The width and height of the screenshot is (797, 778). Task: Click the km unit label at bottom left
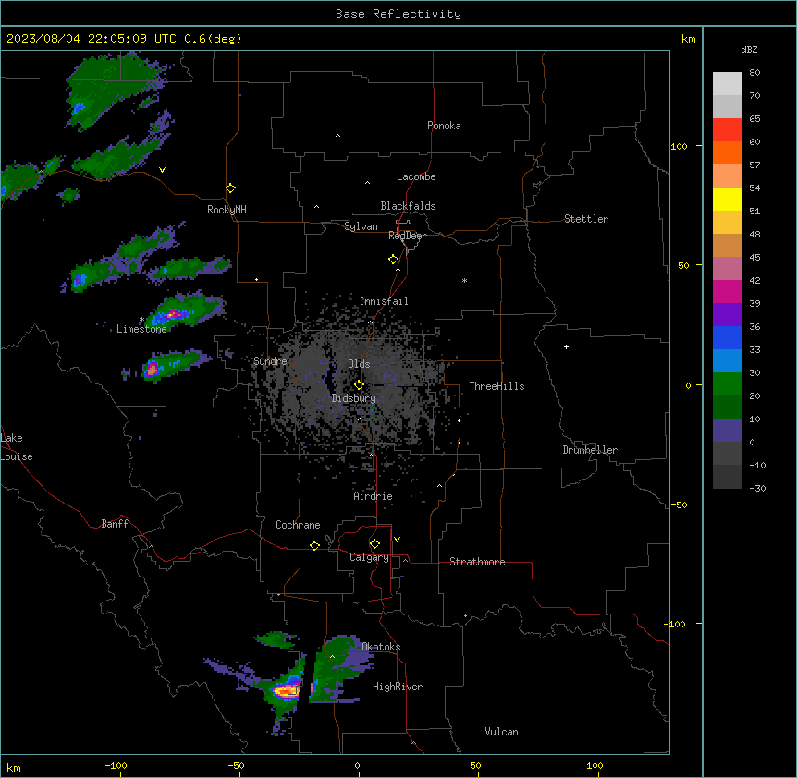tap(14, 767)
